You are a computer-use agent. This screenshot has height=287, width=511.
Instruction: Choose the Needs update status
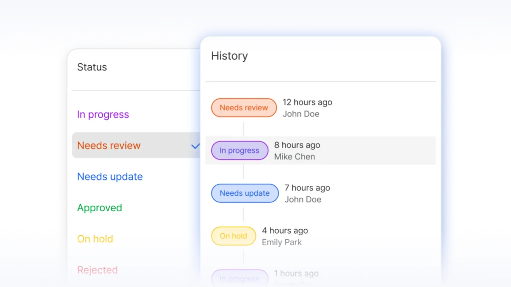coord(110,177)
